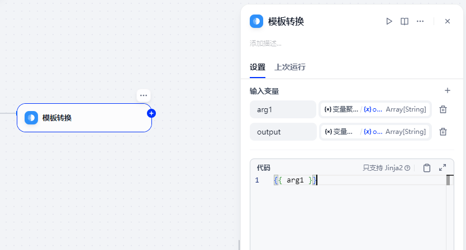
Task: Open variable selector for arg1
Action: pos(375,109)
